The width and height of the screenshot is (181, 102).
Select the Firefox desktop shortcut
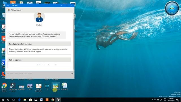[3, 75]
